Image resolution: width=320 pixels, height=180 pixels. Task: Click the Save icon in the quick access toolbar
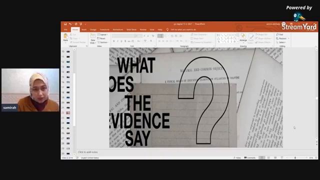65,24
